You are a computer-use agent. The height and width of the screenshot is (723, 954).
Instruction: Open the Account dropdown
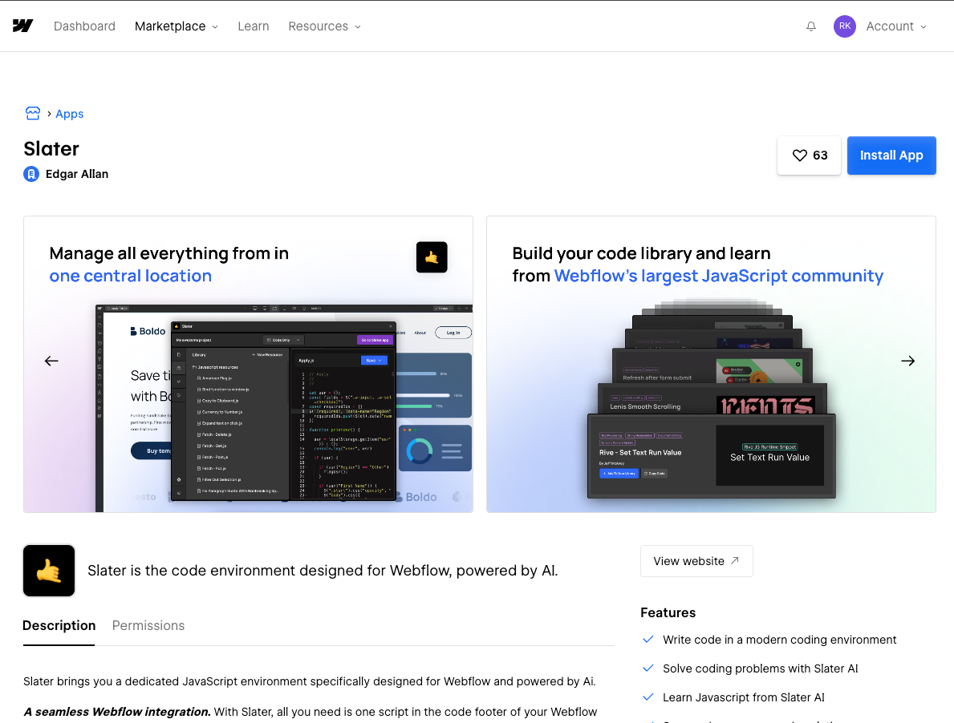tap(896, 26)
